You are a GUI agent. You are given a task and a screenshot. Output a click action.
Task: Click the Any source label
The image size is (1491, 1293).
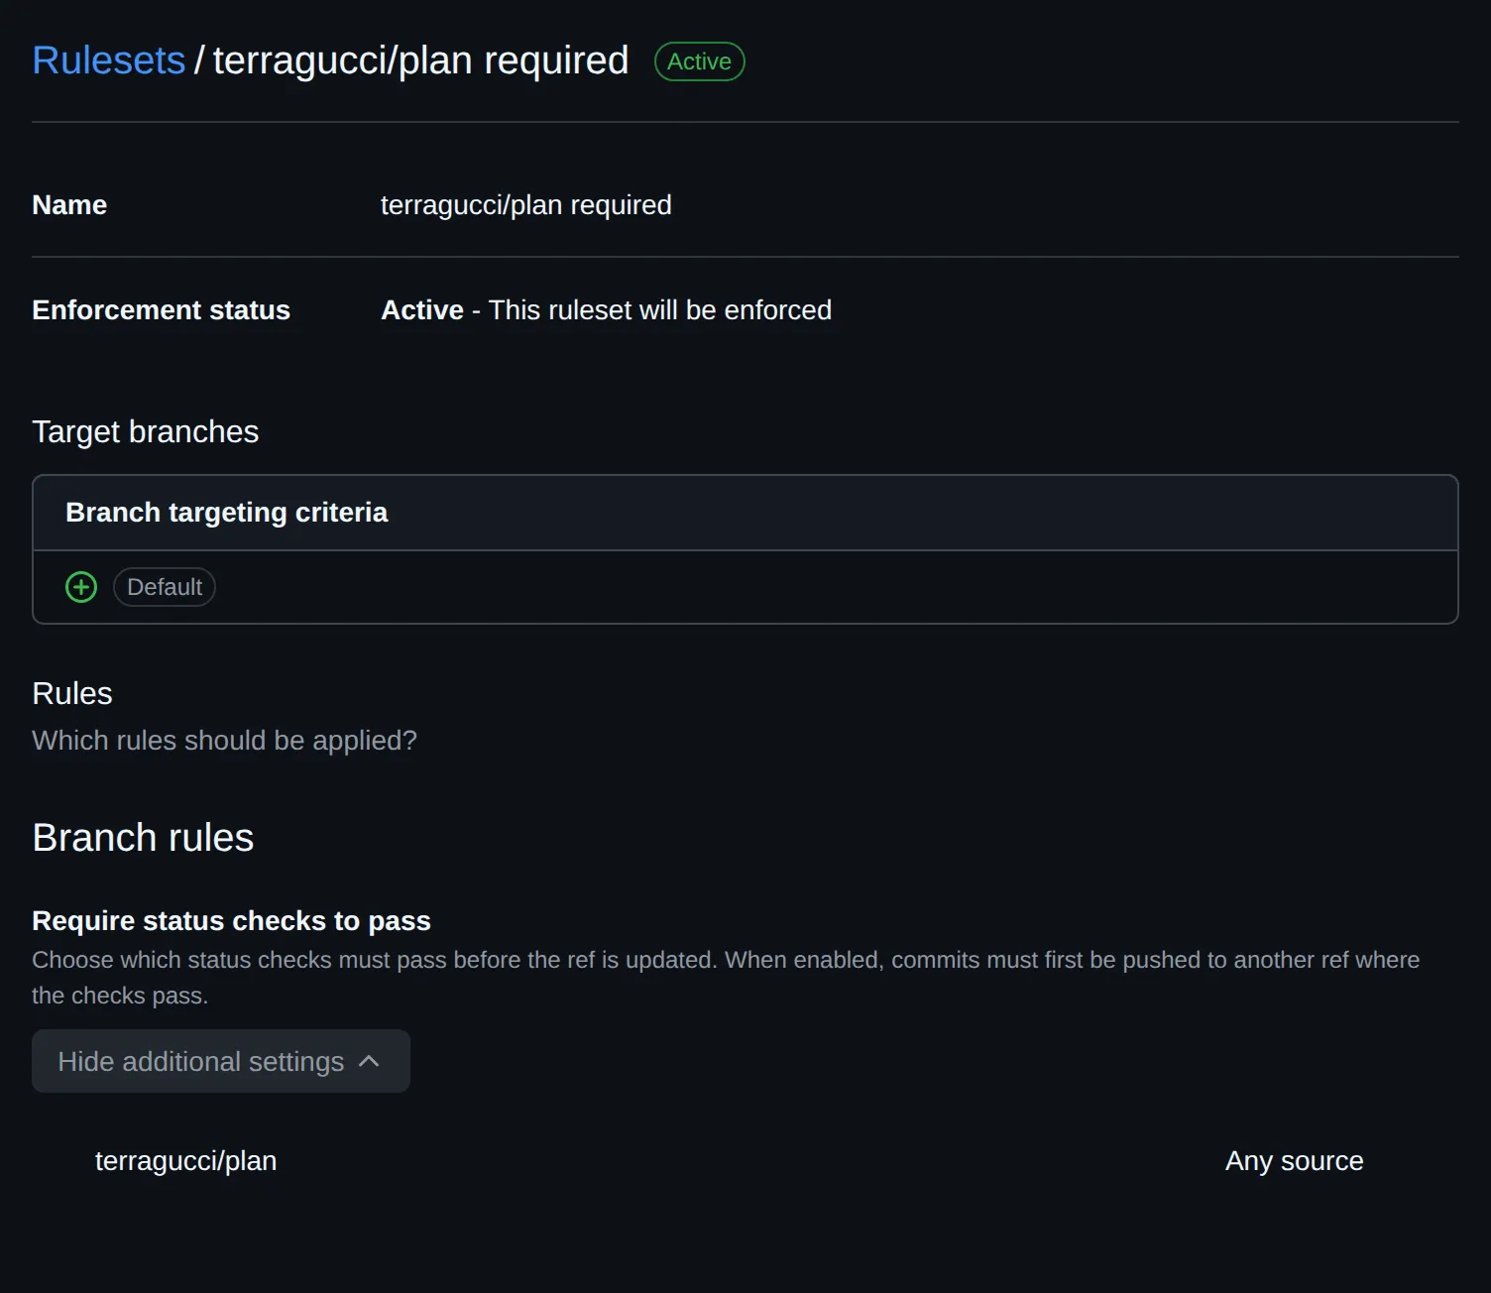(x=1295, y=1160)
